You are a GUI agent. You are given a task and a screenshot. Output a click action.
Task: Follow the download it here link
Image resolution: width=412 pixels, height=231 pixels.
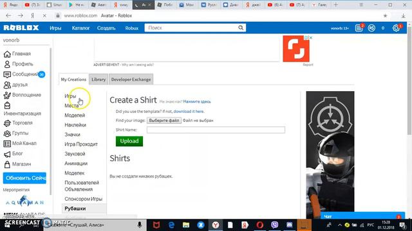click(x=189, y=111)
